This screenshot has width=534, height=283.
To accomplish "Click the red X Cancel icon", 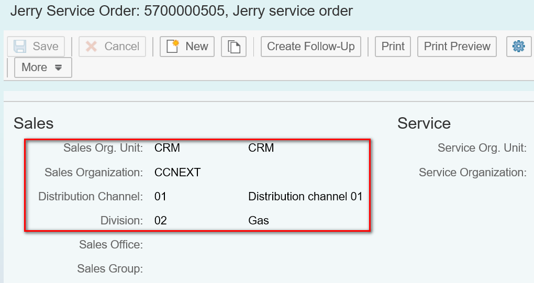I will tap(91, 46).
